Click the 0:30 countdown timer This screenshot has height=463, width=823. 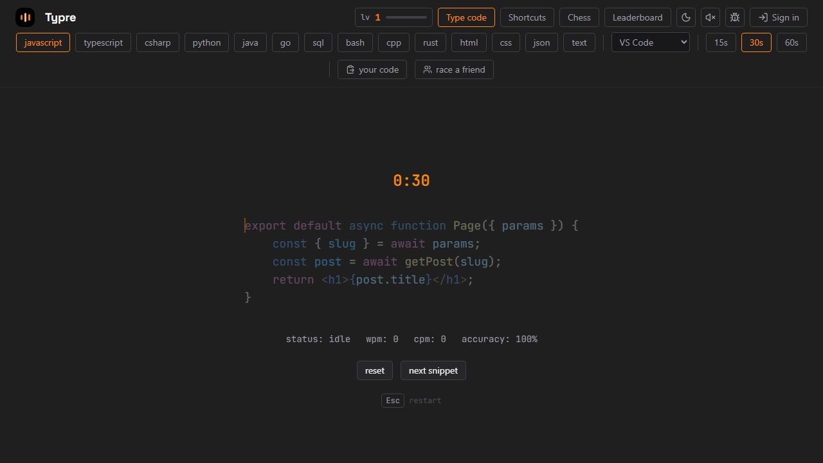pyautogui.click(x=411, y=181)
